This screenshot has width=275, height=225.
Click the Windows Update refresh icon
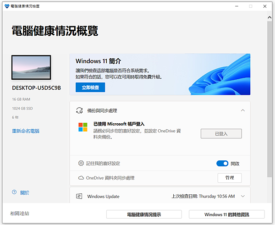[x=79, y=196]
